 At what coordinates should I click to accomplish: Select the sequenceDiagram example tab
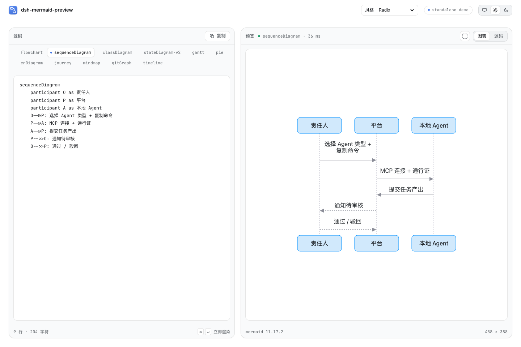tap(71, 52)
